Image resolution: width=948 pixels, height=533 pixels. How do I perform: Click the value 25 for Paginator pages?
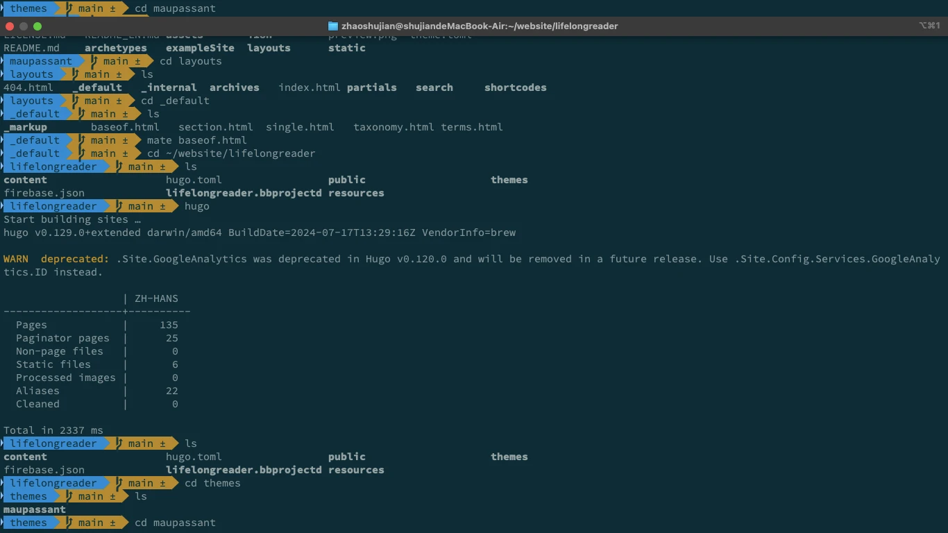(x=172, y=338)
